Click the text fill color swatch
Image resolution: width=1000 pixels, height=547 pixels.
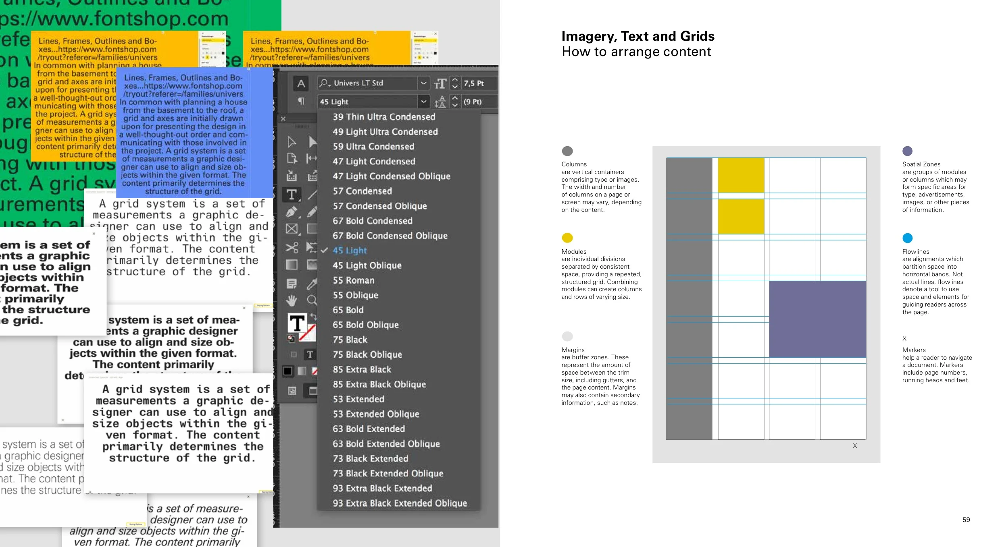pyautogui.click(x=297, y=323)
